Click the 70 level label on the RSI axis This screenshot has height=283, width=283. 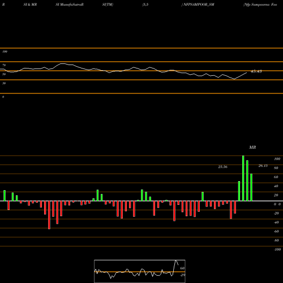click(x=4, y=65)
